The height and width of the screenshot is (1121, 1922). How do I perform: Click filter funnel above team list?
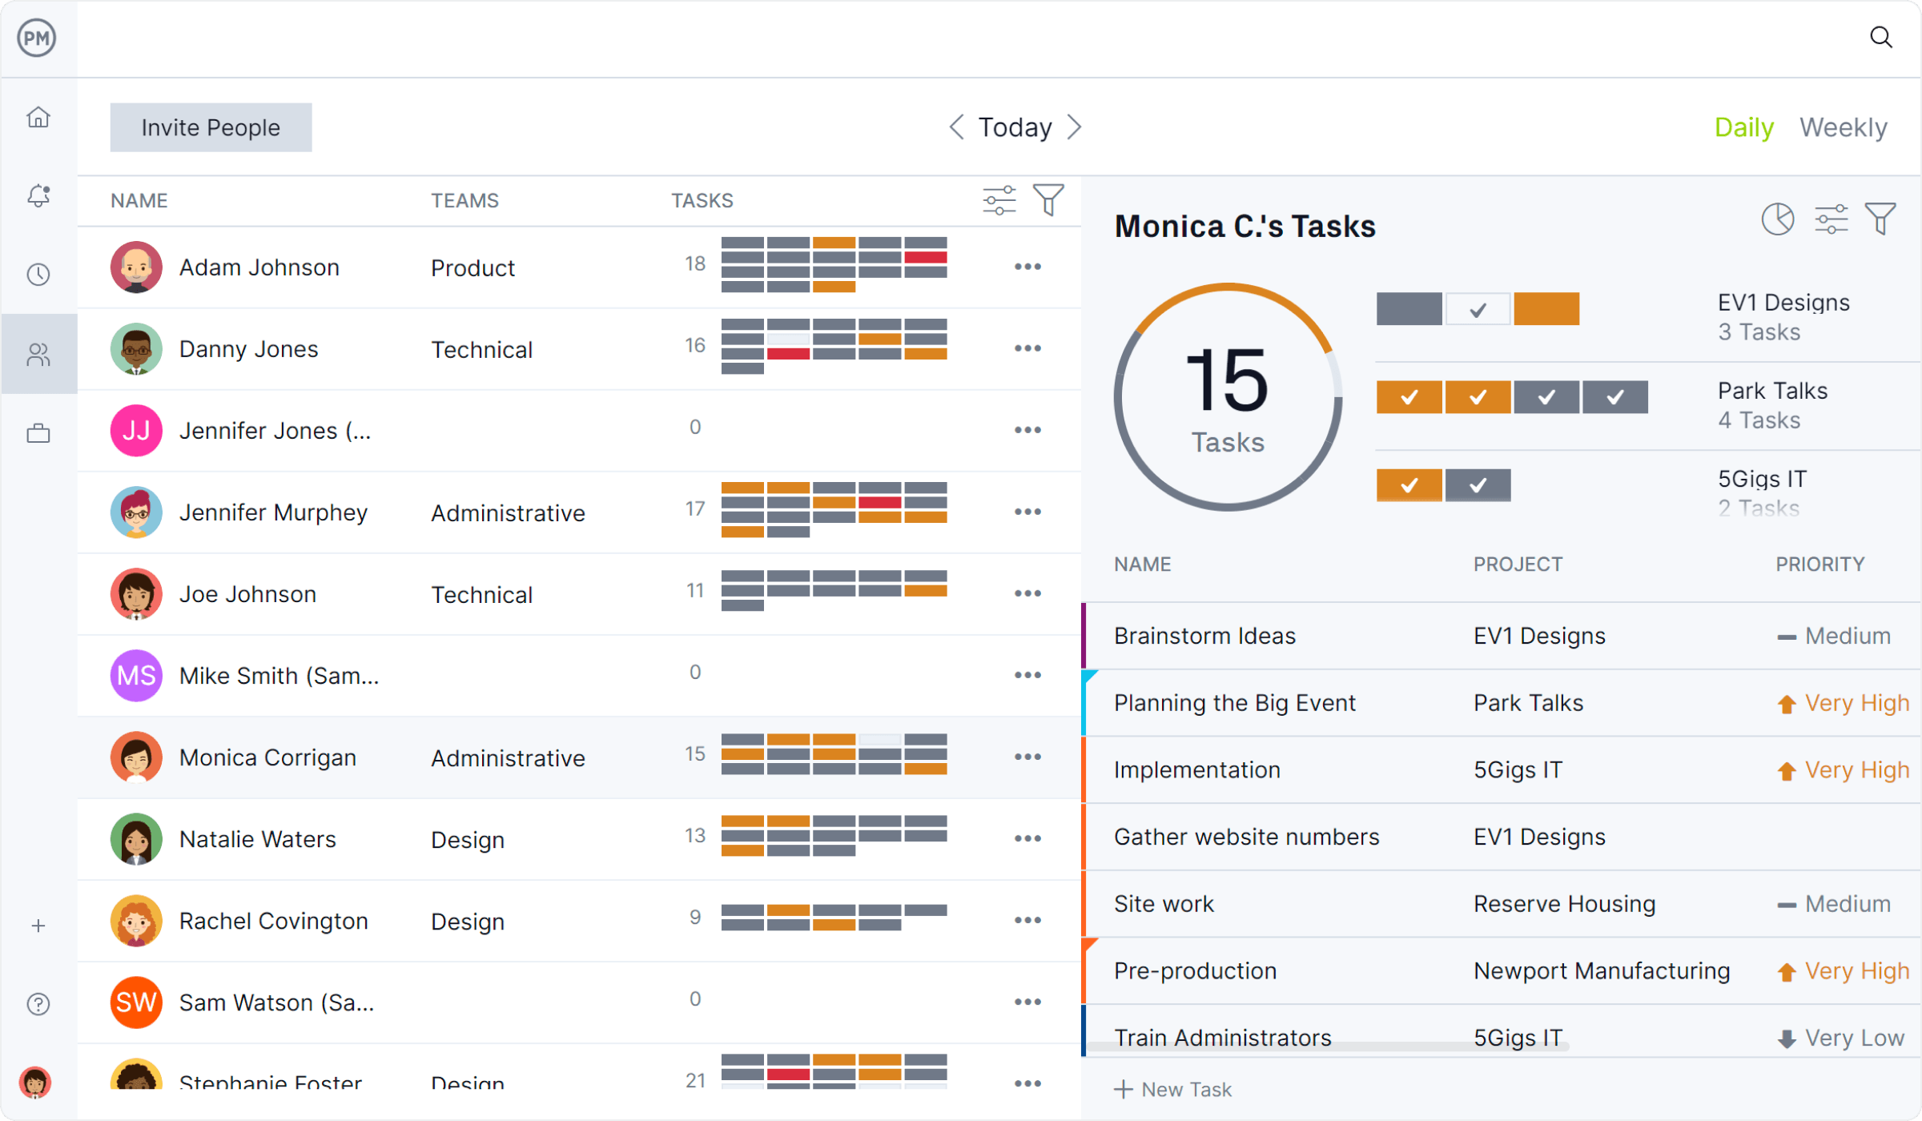[1047, 200]
